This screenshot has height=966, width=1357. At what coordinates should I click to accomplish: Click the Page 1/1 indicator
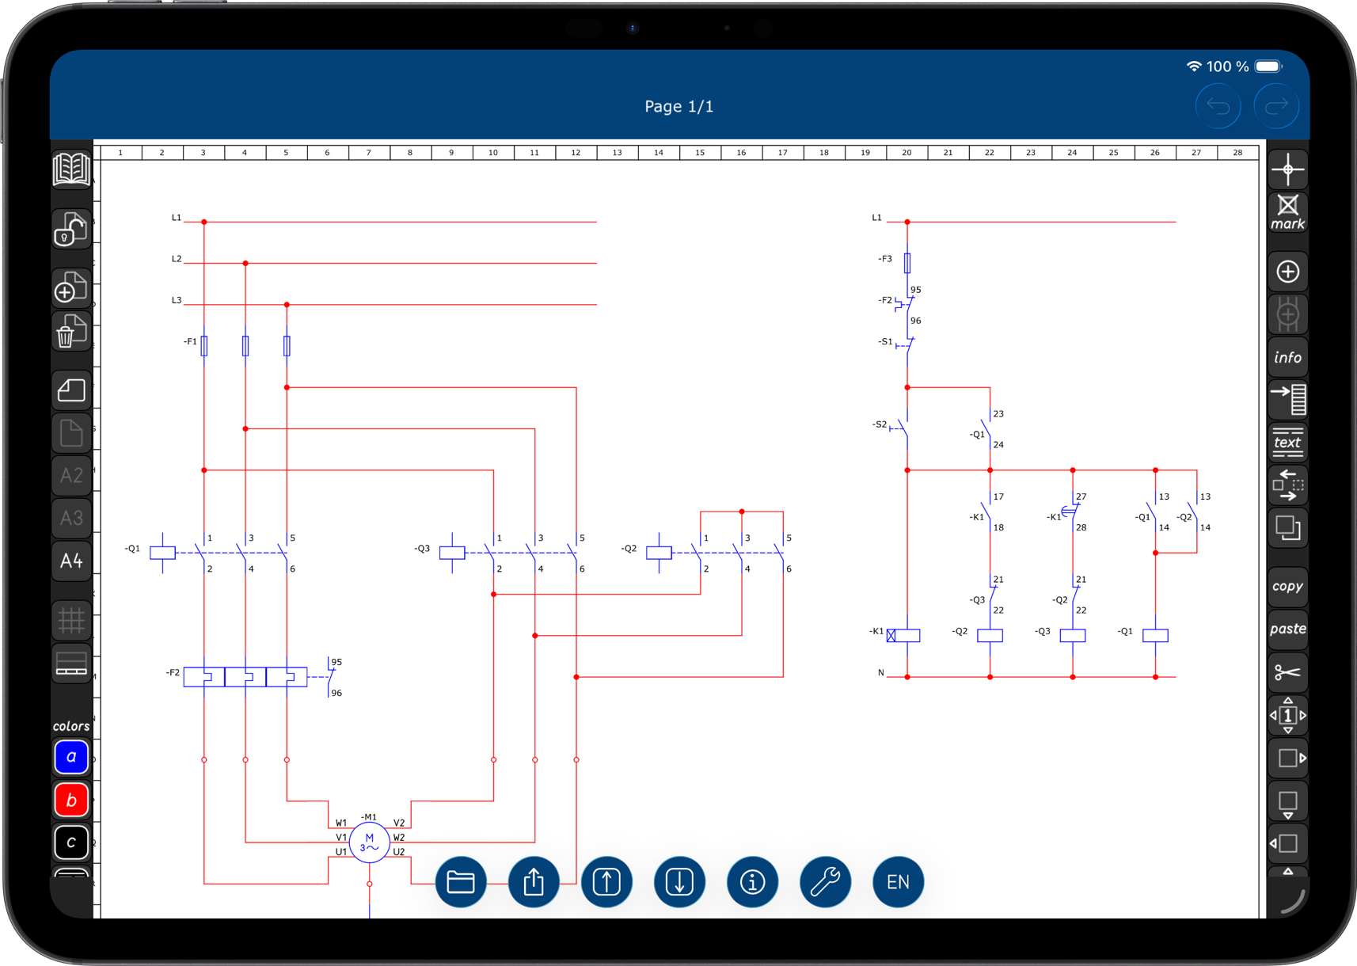tap(679, 105)
